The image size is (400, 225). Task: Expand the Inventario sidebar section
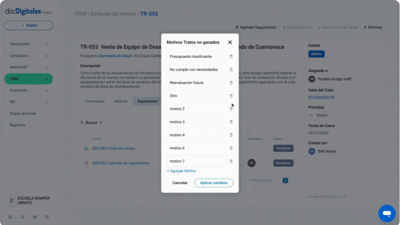pos(29,90)
